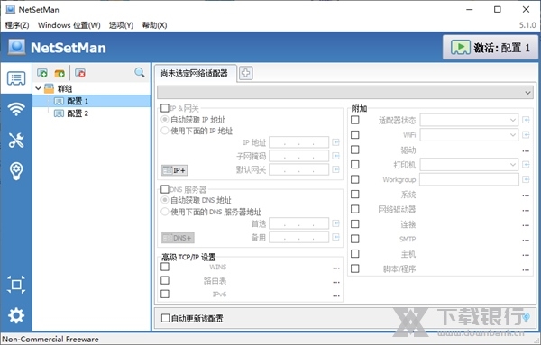The image size is (541, 345).
Task: Focus the Workgroup input field
Action: tap(469, 179)
